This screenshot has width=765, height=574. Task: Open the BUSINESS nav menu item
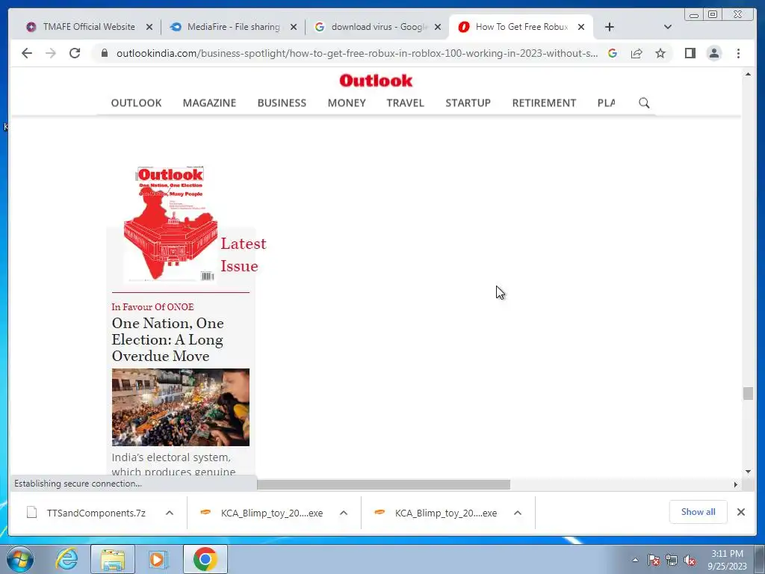coord(282,103)
